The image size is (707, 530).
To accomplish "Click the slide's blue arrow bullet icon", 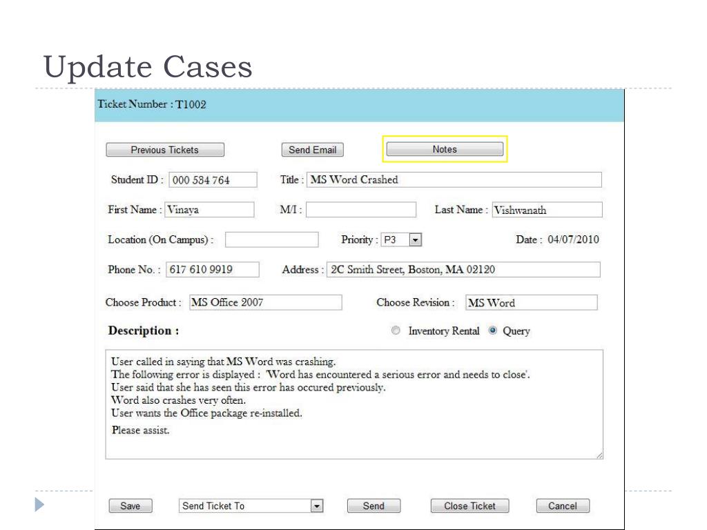I will tap(39, 504).
